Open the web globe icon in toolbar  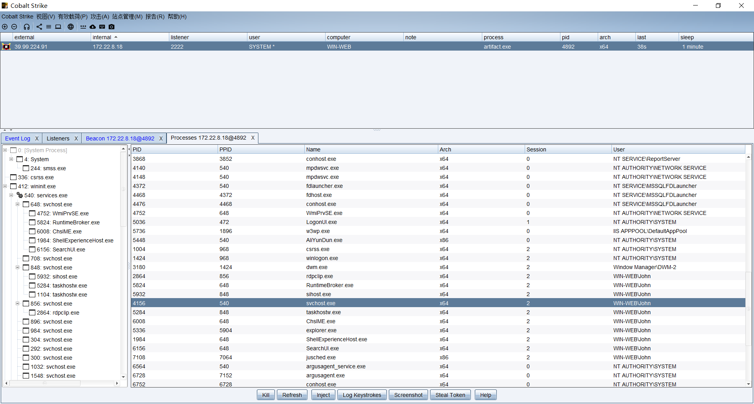click(x=71, y=27)
